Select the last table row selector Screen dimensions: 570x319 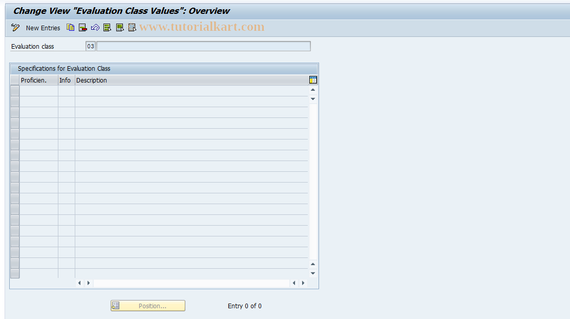point(15,273)
